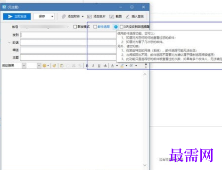
Task: Click the undo arrow icon
Action: tap(80, 65)
